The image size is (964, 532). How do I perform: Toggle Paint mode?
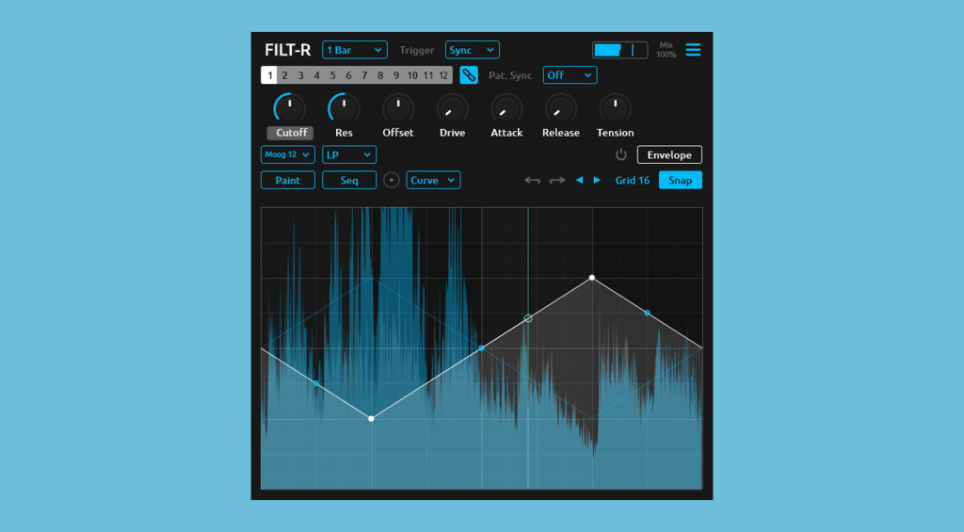coord(287,180)
